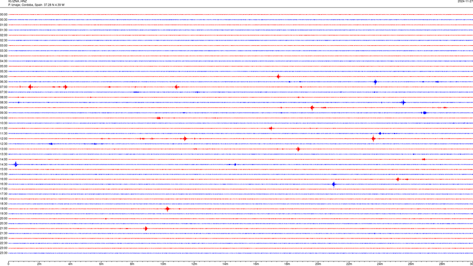The height and width of the screenshot is (266, 473).
Task: Select the "04:30" trace time label
Action: point(3,61)
